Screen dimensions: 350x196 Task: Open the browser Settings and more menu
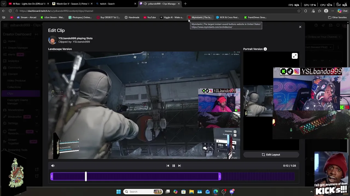click(332, 11)
